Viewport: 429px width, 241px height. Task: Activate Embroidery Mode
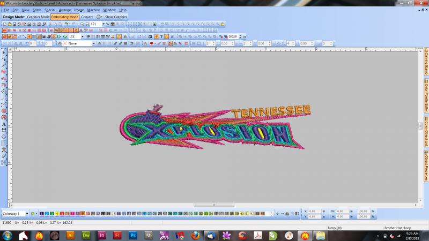coord(65,17)
